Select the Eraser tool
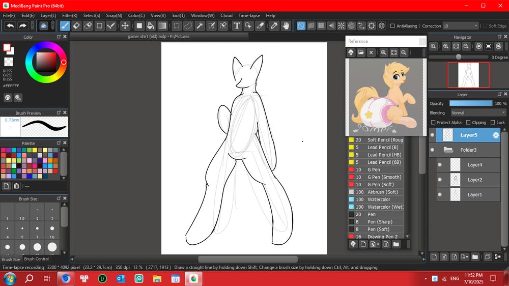Viewport: 509px width, 286px height. (x=76, y=25)
